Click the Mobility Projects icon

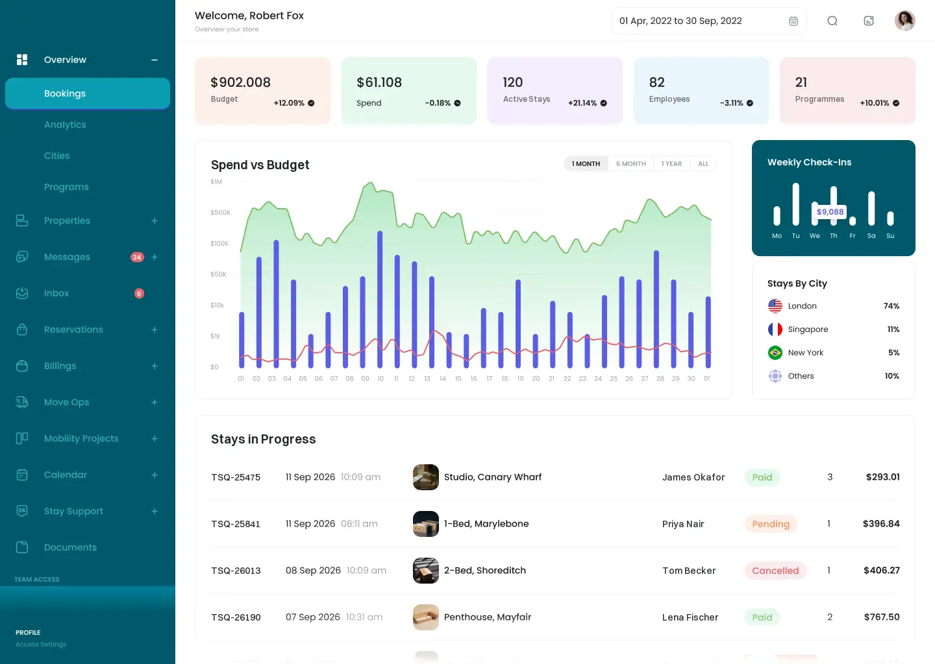[x=22, y=438]
